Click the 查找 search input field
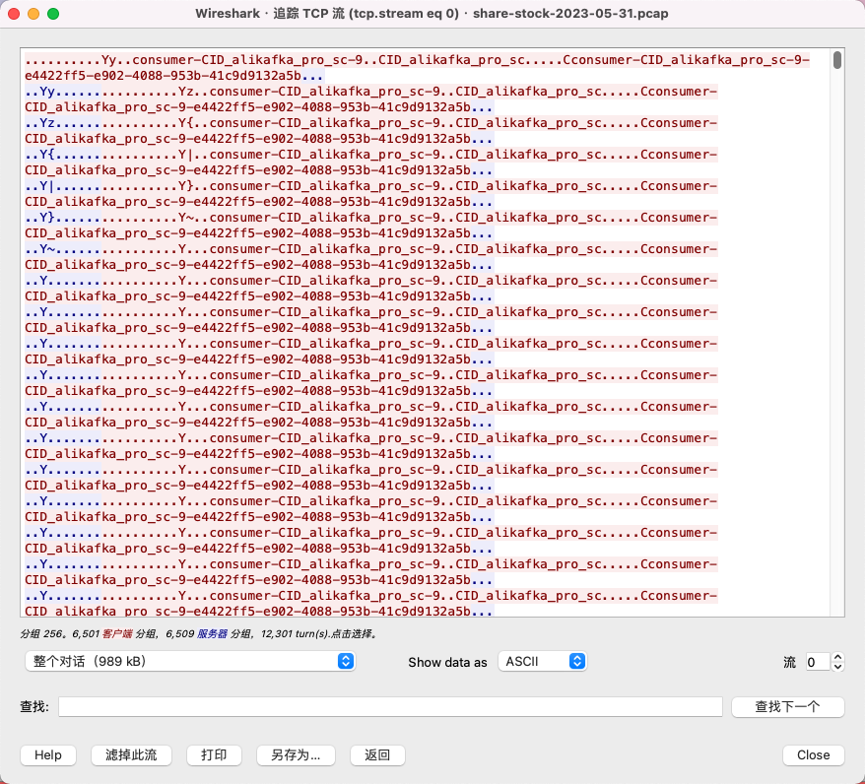 (391, 707)
